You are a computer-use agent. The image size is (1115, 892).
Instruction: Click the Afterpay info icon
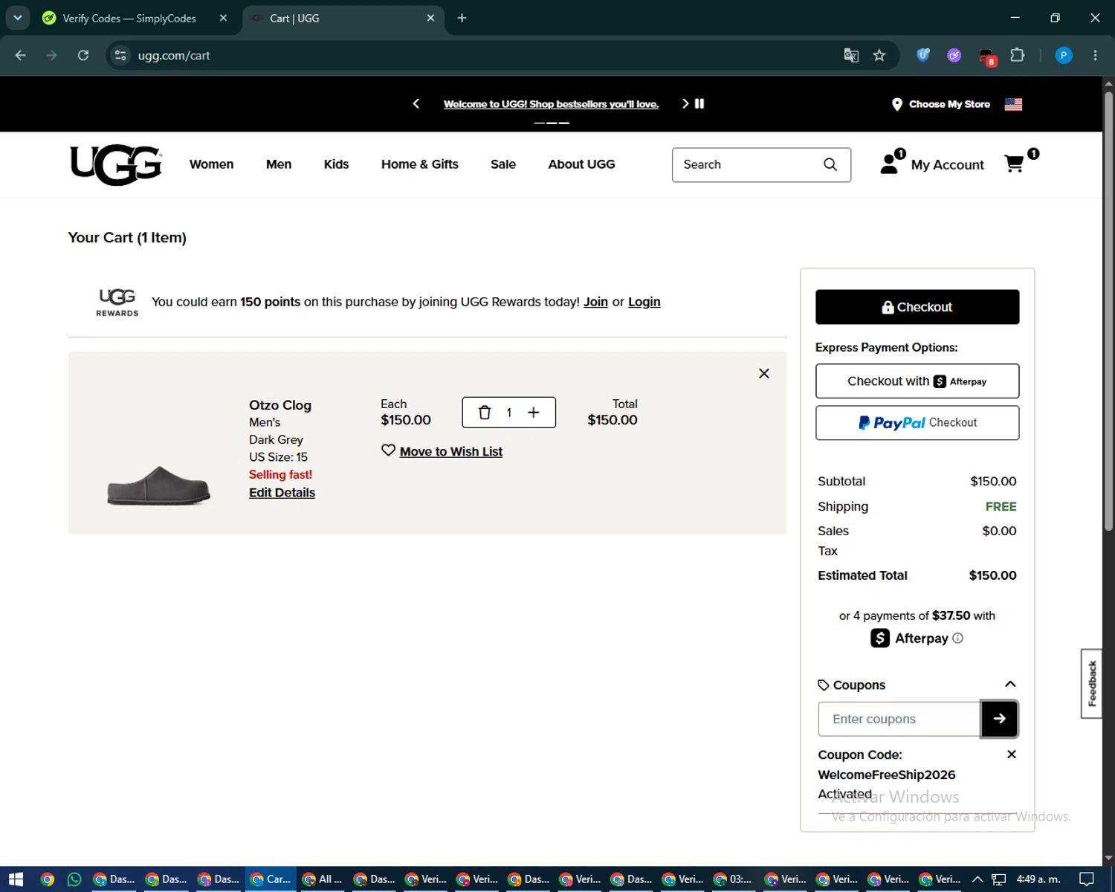tap(957, 638)
